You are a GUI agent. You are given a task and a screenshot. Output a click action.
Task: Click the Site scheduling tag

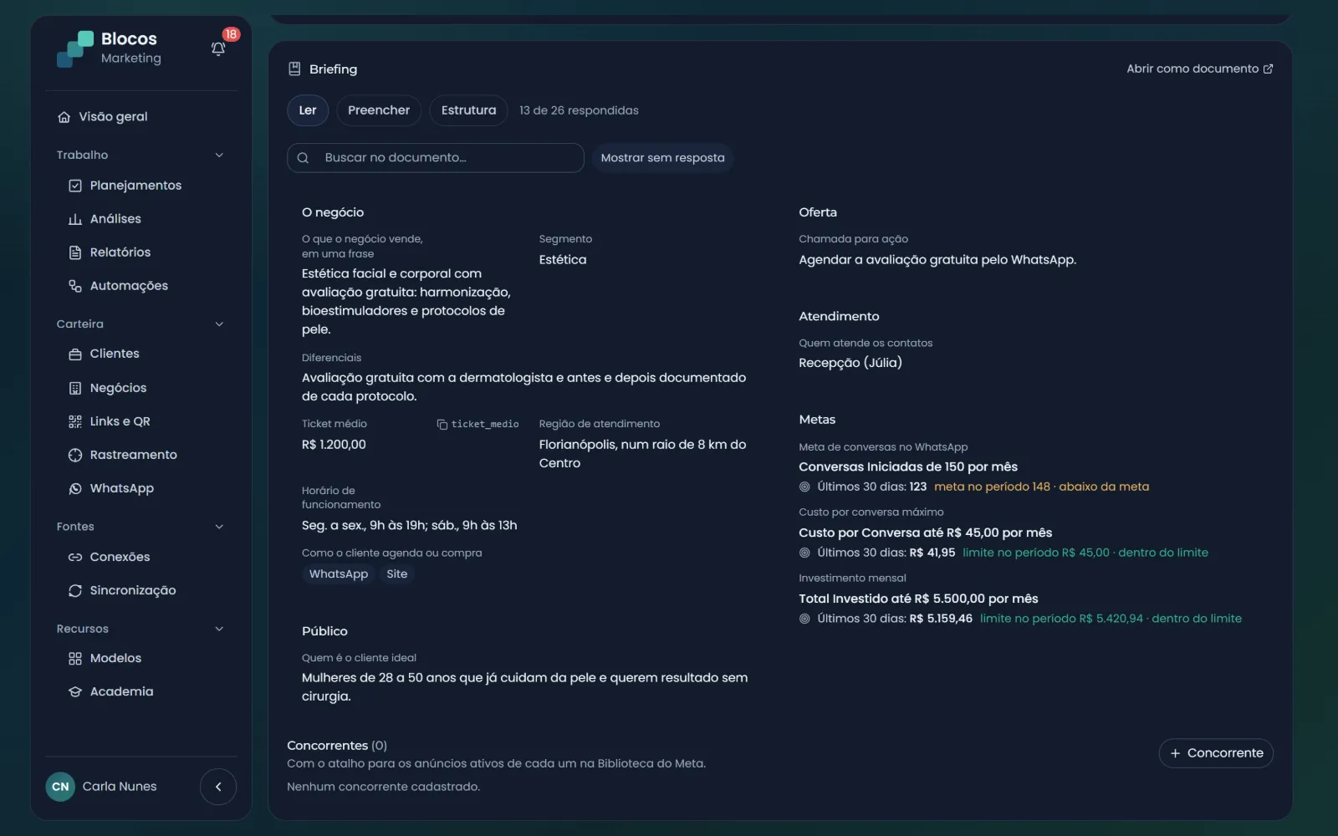tap(397, 574)
